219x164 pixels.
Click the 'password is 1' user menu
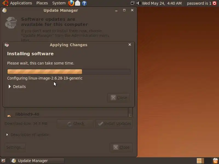pyautogui.click(x=199, y=3)
